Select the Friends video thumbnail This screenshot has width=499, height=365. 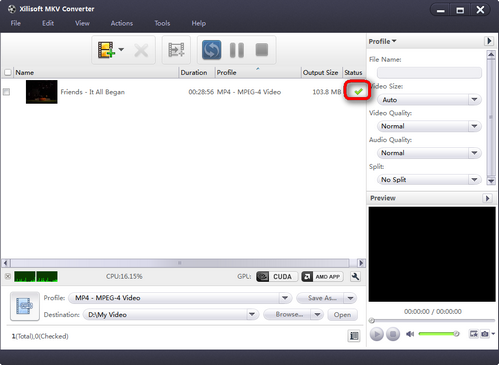click(42, 92)
